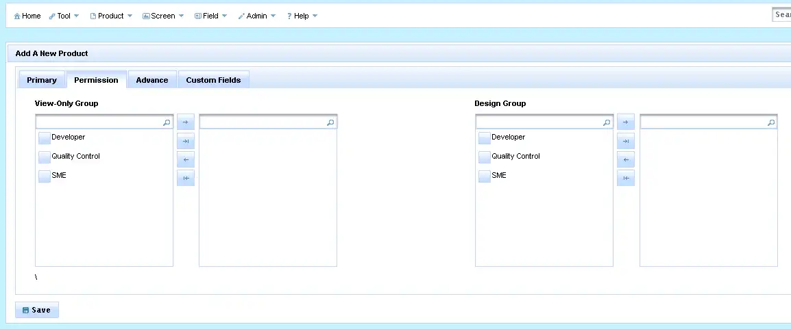Check Developer in Design Group
The image size is (791, 329).
tap(485, 138)
